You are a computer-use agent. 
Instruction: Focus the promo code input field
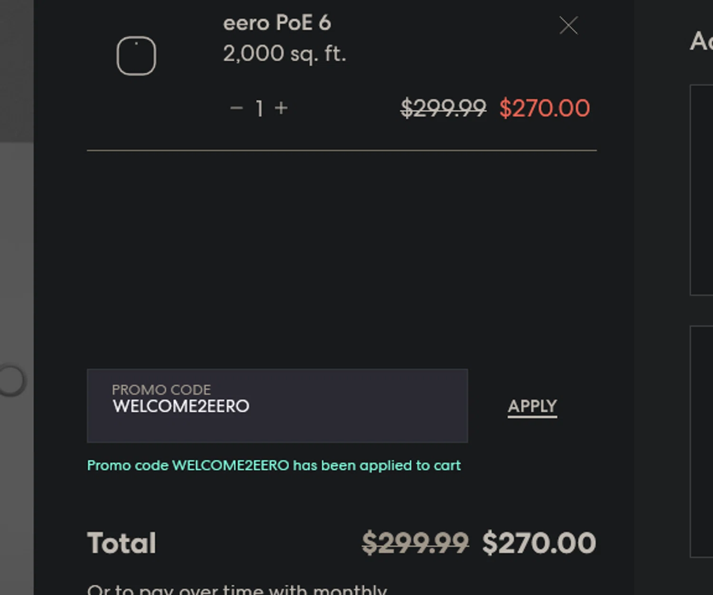pos(277,406)
